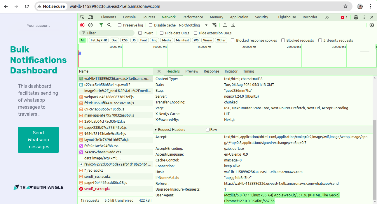This screenshot has height=204, width=377.
Task: Select the failed send?_rsc=acgkz request
Action: (97, 189)
